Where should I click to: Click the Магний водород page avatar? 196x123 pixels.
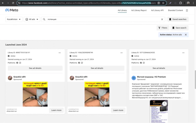pyautogui.click(x=134, y=78)
